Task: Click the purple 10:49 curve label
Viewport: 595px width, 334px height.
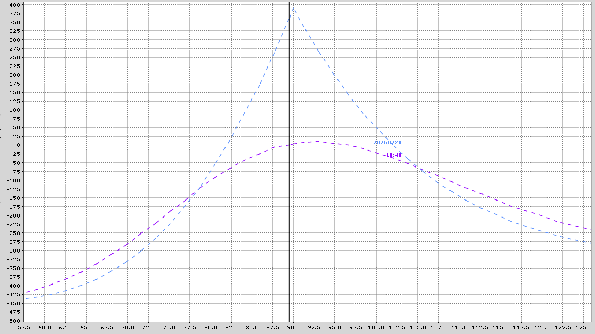Action: point(394,155)
